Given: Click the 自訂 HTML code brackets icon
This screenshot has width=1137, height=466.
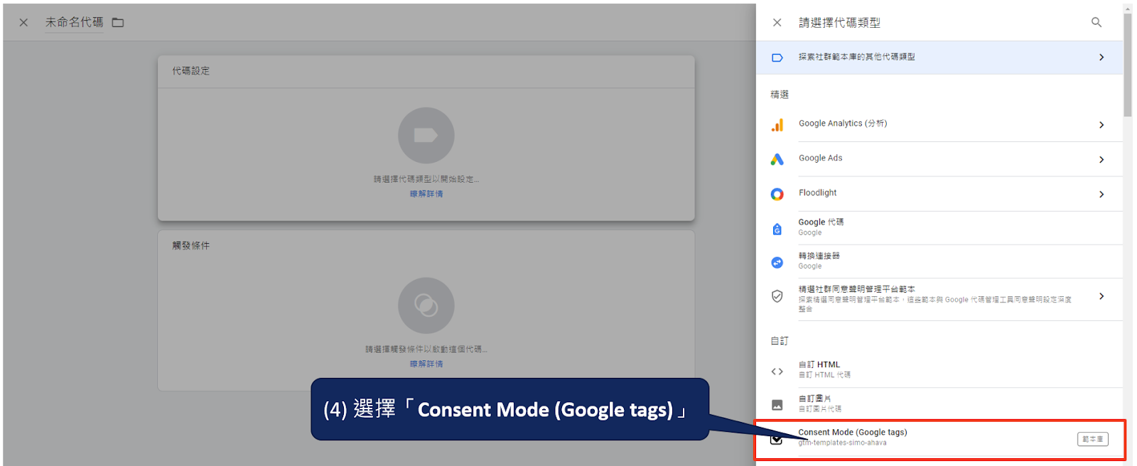Looking at the screenshot, I should point(777,372).
